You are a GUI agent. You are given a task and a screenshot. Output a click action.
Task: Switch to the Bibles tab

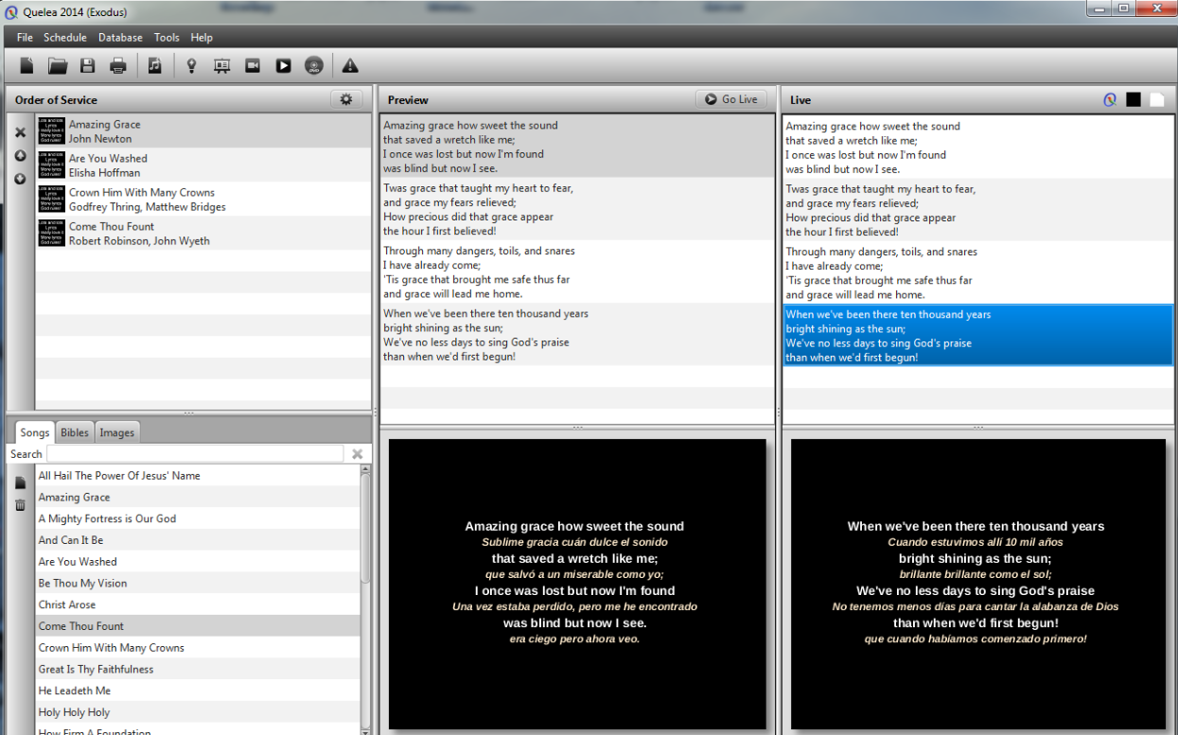pos(75,432)
